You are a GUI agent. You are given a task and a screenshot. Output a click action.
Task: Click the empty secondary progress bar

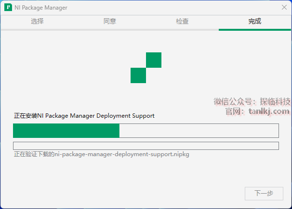tap(146, 146)
